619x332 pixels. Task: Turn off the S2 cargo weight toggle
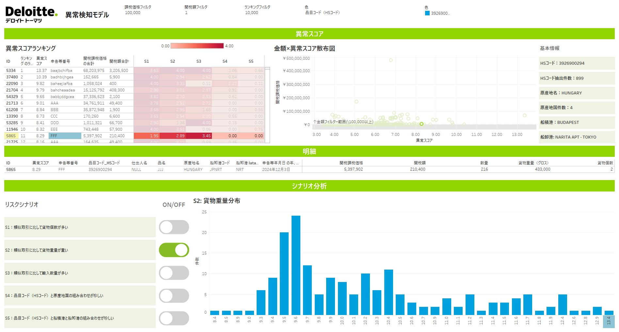(174, 250)
